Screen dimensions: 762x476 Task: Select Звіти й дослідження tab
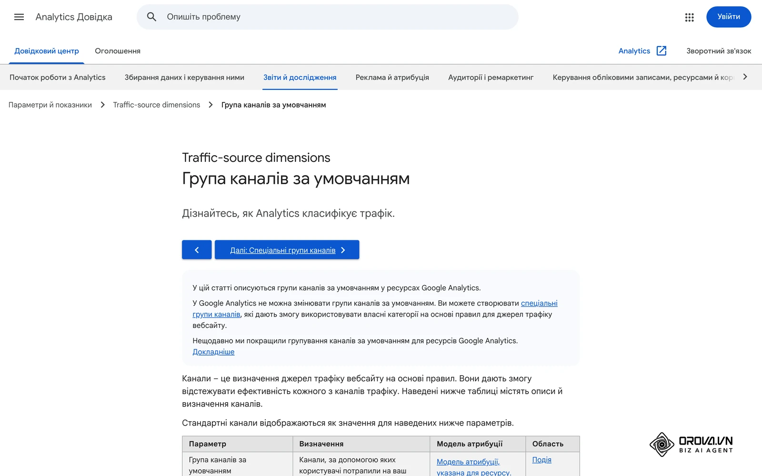[x=300, y=78]
